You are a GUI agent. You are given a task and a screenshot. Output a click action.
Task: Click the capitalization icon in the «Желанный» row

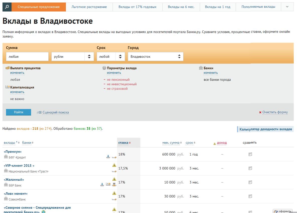108,184
